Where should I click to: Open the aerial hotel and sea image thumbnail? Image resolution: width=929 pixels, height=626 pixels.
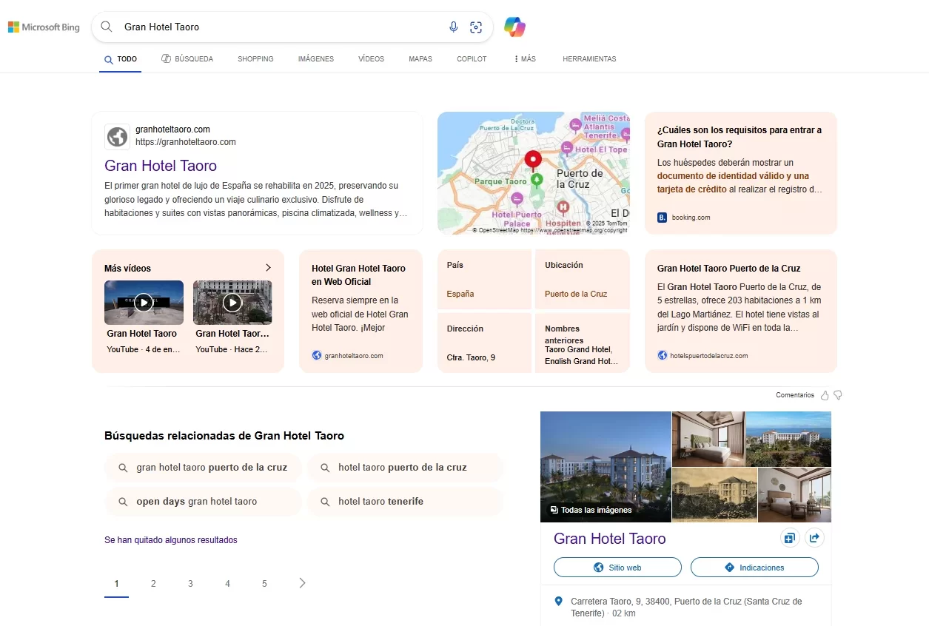(788, 439)
